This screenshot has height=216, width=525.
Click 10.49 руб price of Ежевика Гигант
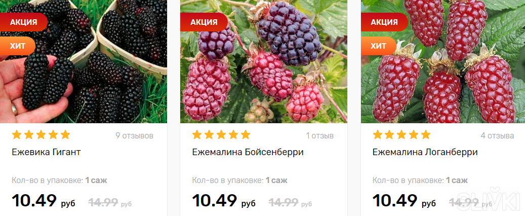pyautogui.click(x=44, y=201)
